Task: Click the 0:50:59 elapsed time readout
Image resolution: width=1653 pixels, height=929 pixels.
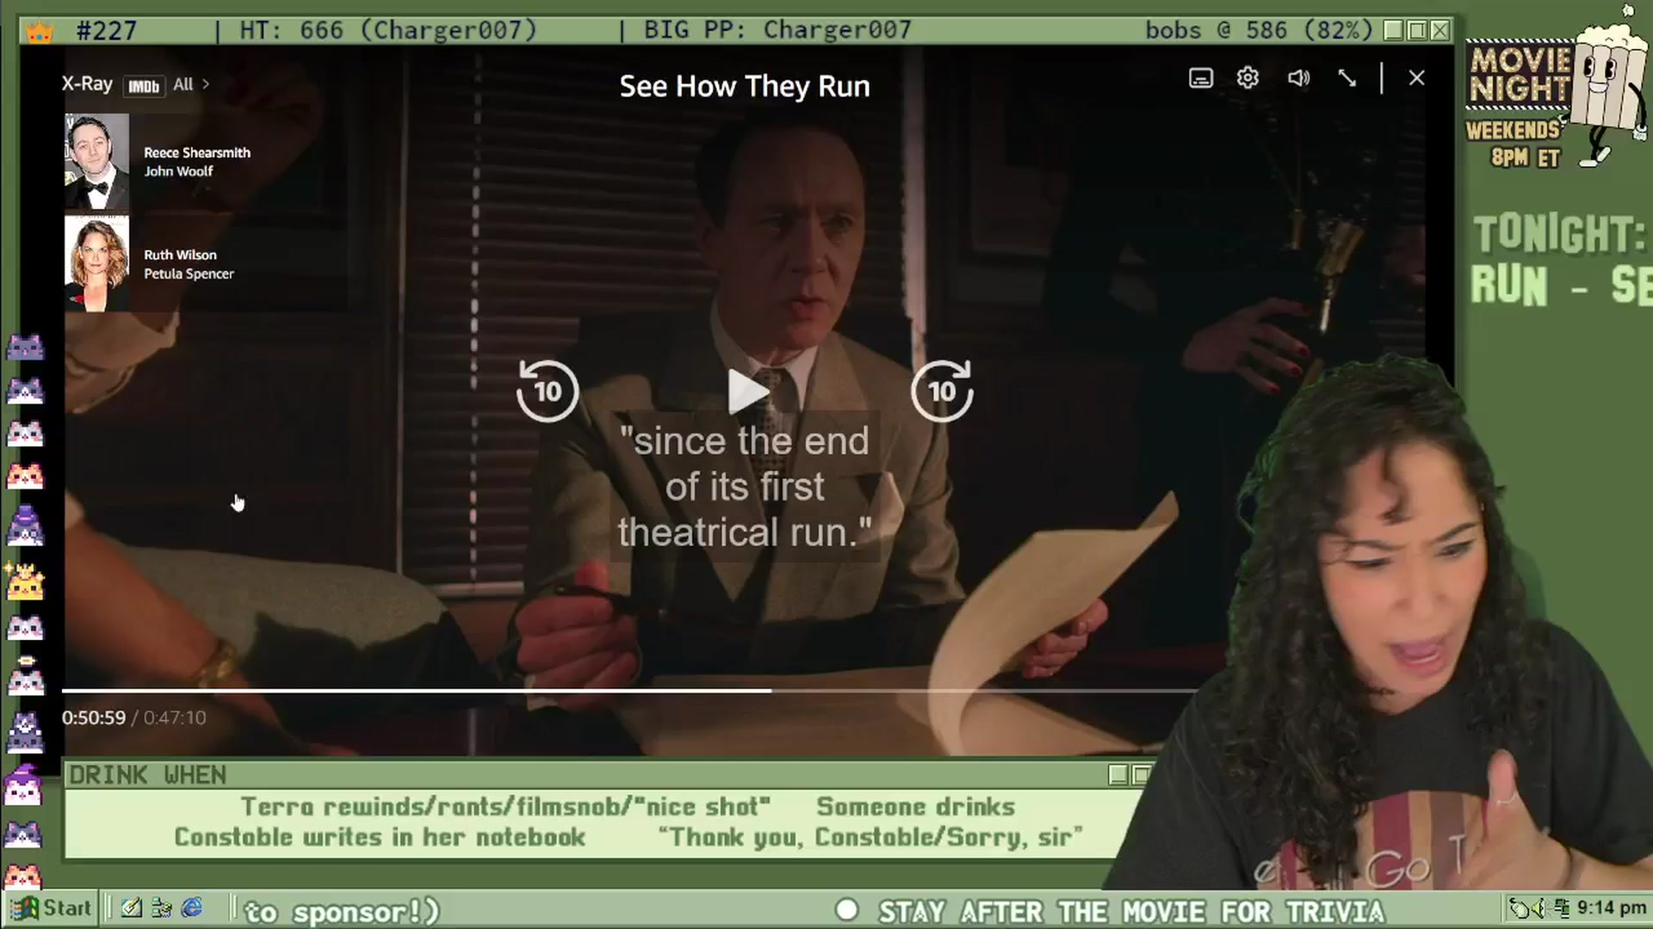Action: [94, 717]
